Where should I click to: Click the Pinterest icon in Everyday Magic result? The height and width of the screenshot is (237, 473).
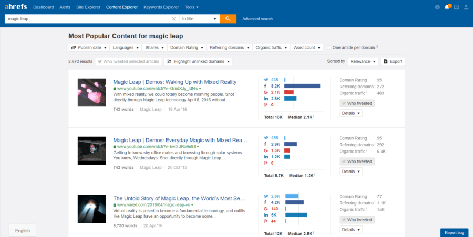tap(266, 163)
